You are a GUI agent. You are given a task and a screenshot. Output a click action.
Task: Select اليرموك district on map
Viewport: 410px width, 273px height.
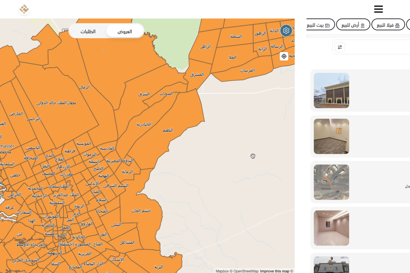[x=90, y=154]
